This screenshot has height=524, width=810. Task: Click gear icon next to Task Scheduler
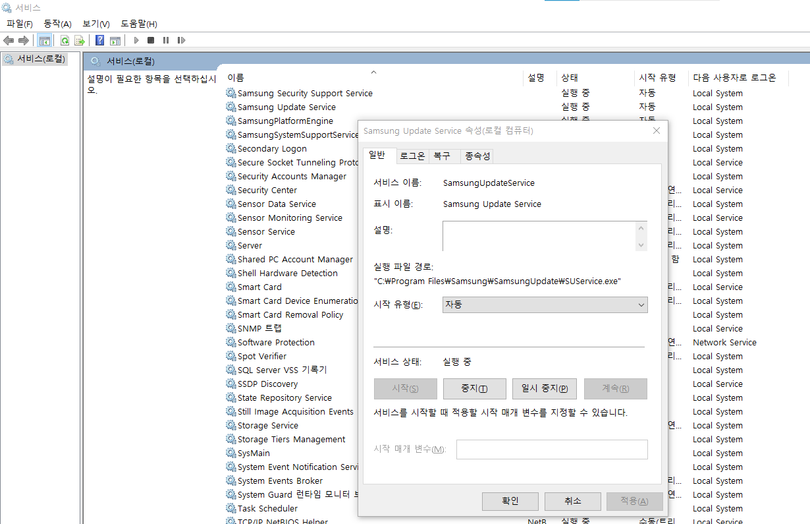[x=231, y=508]
